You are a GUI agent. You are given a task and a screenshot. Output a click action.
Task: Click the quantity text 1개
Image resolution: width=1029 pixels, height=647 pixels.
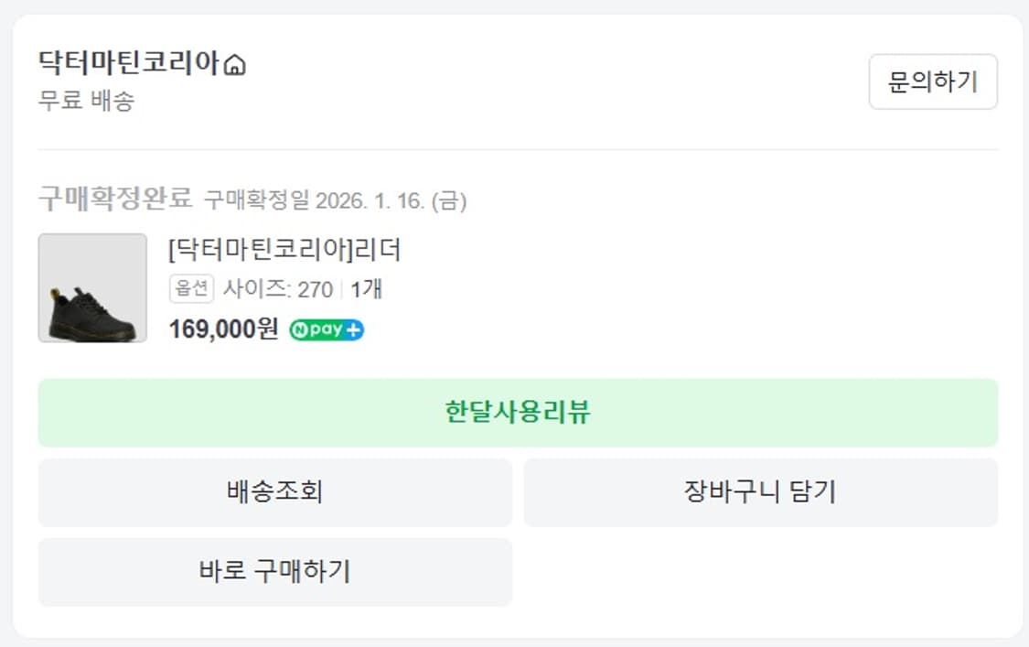click(367, 287)
